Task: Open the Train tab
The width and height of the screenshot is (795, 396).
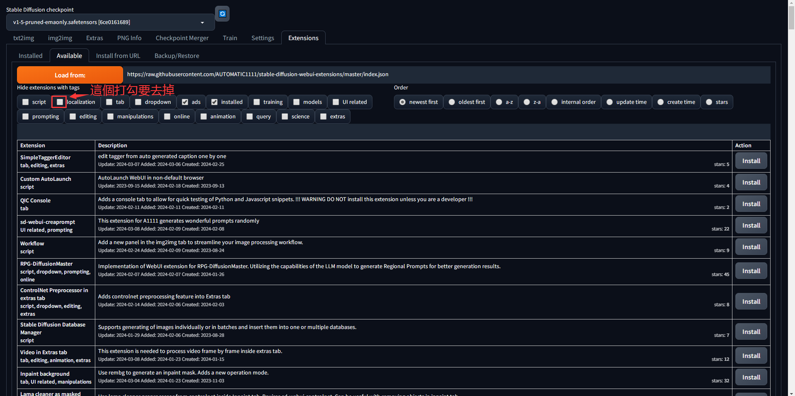Action: pyautogui.click(x=230, y=38)
